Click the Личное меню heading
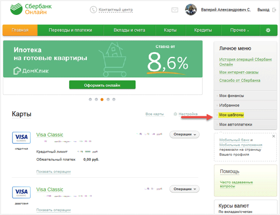Image resolution: width=280 pixels, height=215 pixels. 235,48
